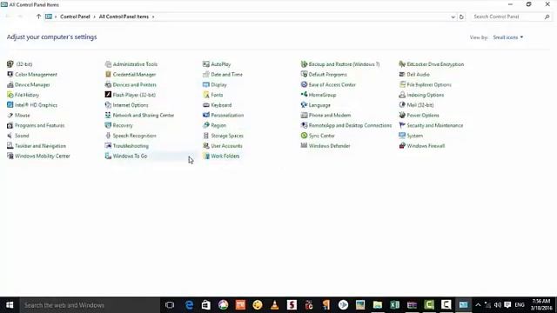This screenshot has height=313, width=557.
Task: Open the Device Manager icon
Action: pos(10,85)
